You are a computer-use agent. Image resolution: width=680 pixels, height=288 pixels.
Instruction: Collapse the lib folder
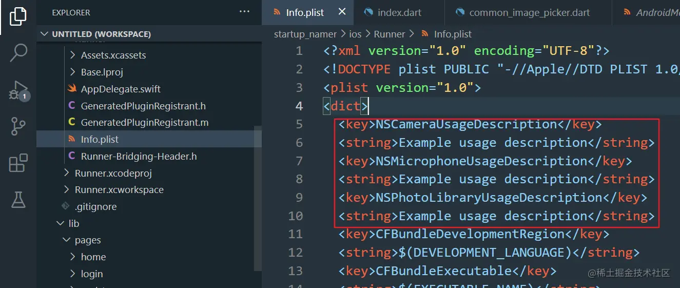tap(60, 223)
